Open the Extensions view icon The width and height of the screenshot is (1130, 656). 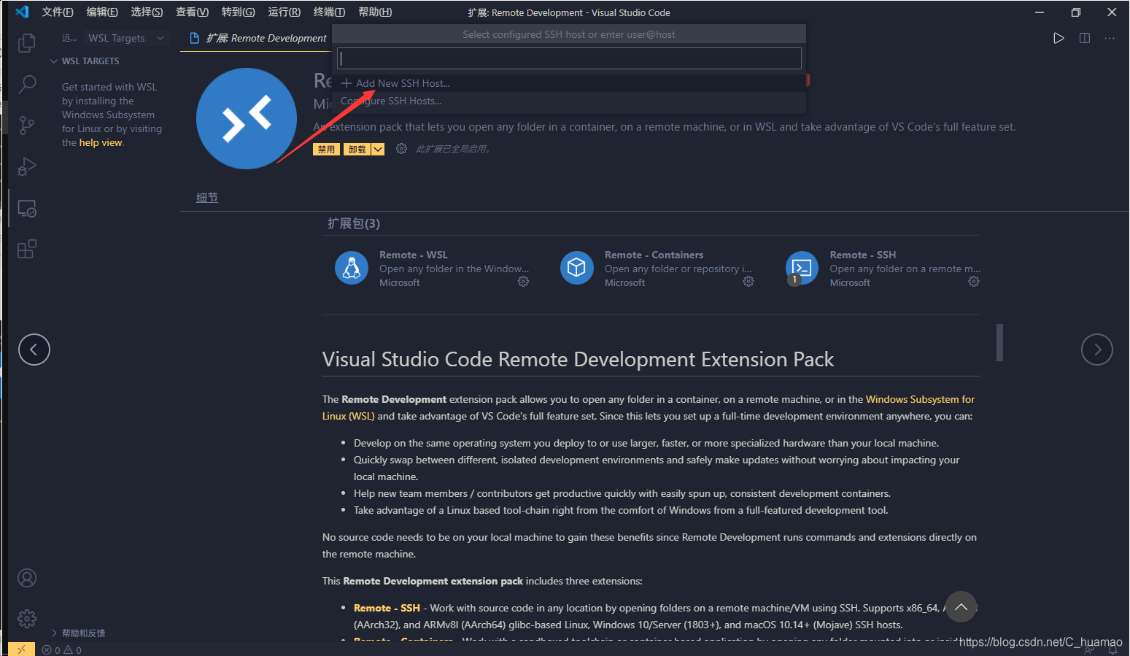point(27,250)
